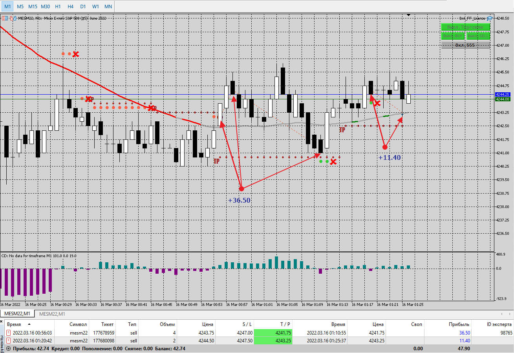This screenshot has height=353, width=514.
Task: Sort trade history by 'T / P' column
Action: pos(273,324)
